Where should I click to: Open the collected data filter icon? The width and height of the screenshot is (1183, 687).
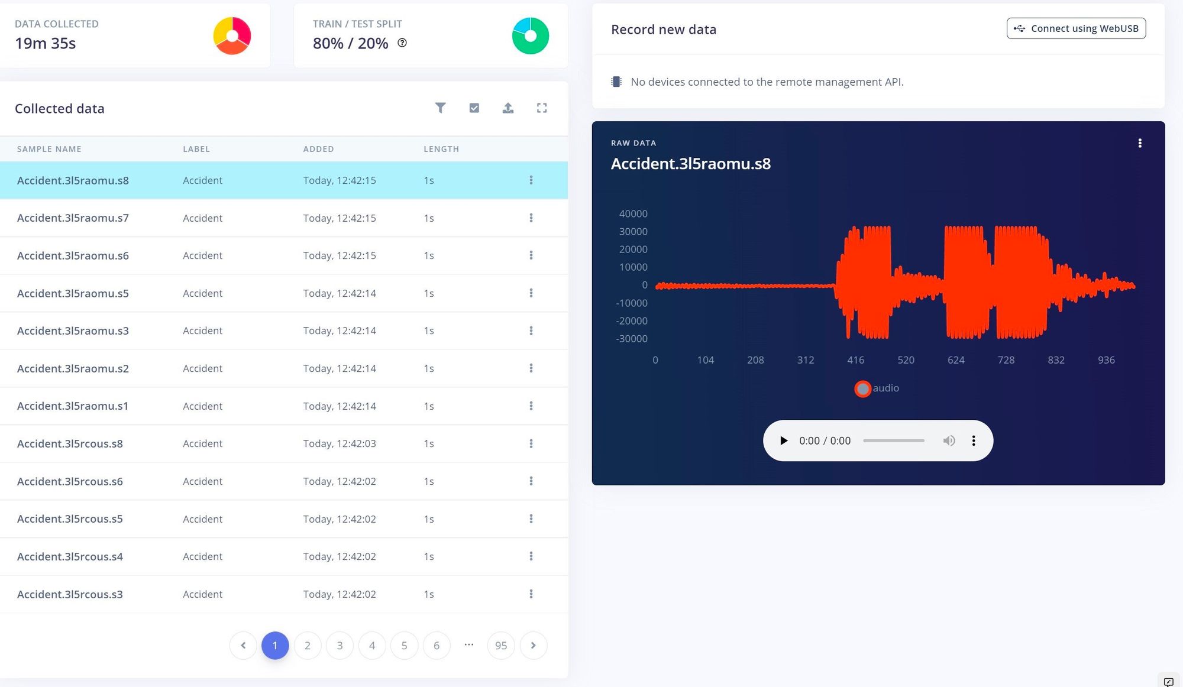(x=440, y=108)
